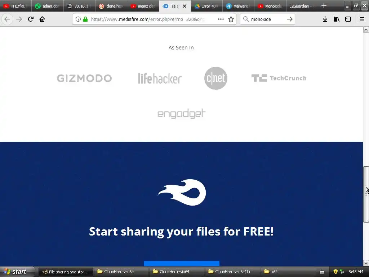Viewport: 369px width, 277px height.
Task: Open the CloneHero-win64(1) folder taskbar button
Action: tap(232, 272)
